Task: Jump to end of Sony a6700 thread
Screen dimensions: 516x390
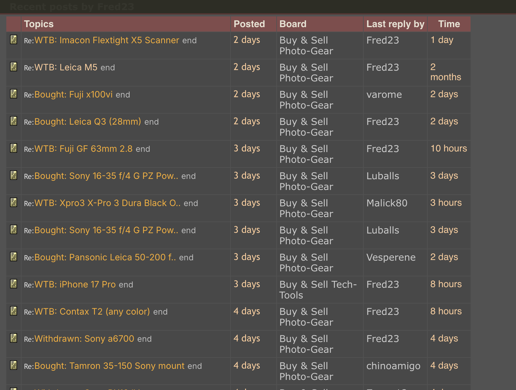Action: [x=144, y=339]
